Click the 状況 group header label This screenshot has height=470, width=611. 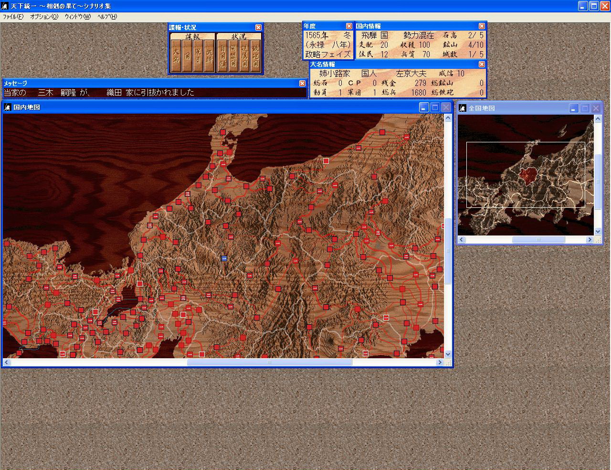click(239, 36)
